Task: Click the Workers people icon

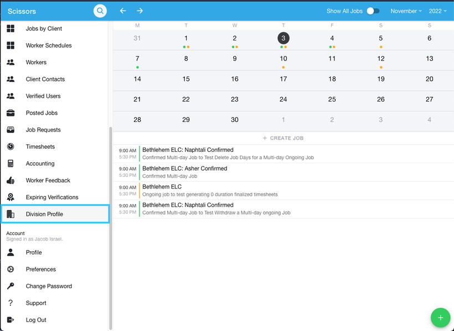Action: [x=11, y=62]
